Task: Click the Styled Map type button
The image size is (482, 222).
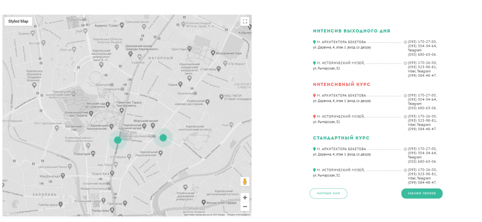Action: click(x=18, y=21)
